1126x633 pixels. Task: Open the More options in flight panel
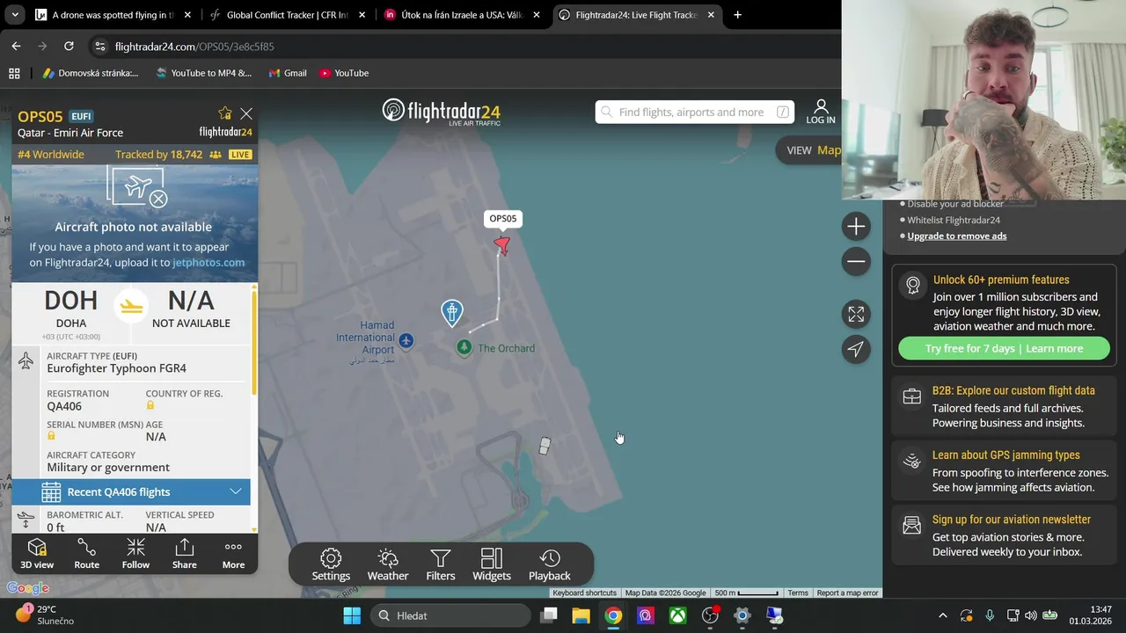[233, 555]
